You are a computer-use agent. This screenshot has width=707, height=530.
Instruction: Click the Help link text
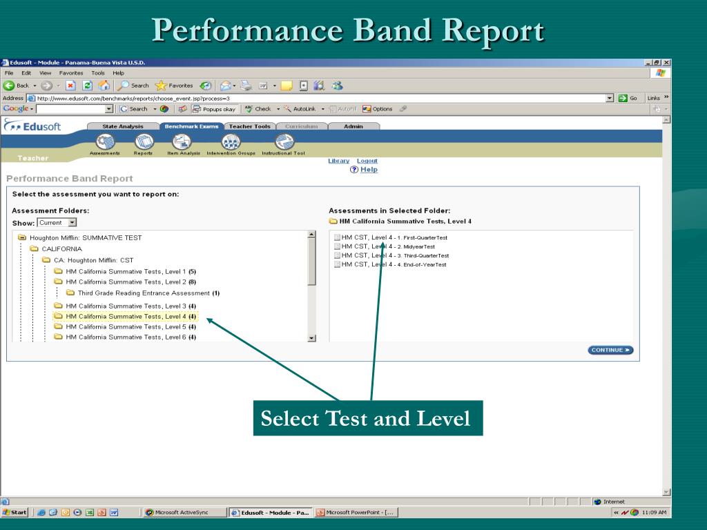click(369, 170)
